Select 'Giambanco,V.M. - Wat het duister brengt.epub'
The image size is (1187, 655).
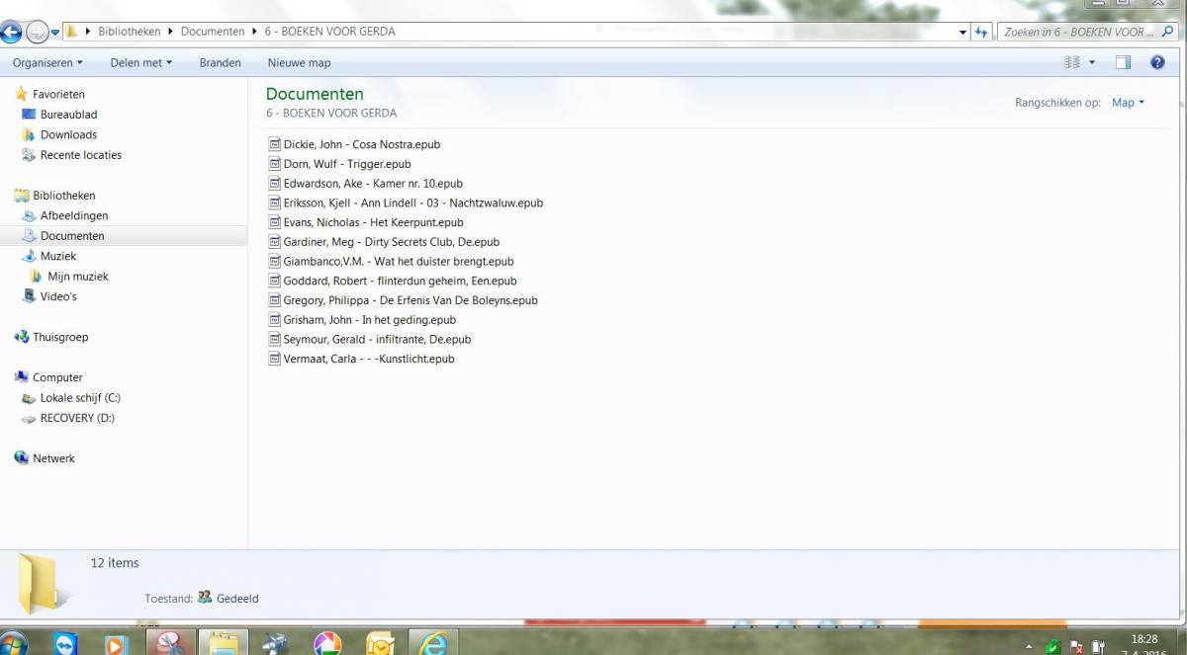coord(399,262)
